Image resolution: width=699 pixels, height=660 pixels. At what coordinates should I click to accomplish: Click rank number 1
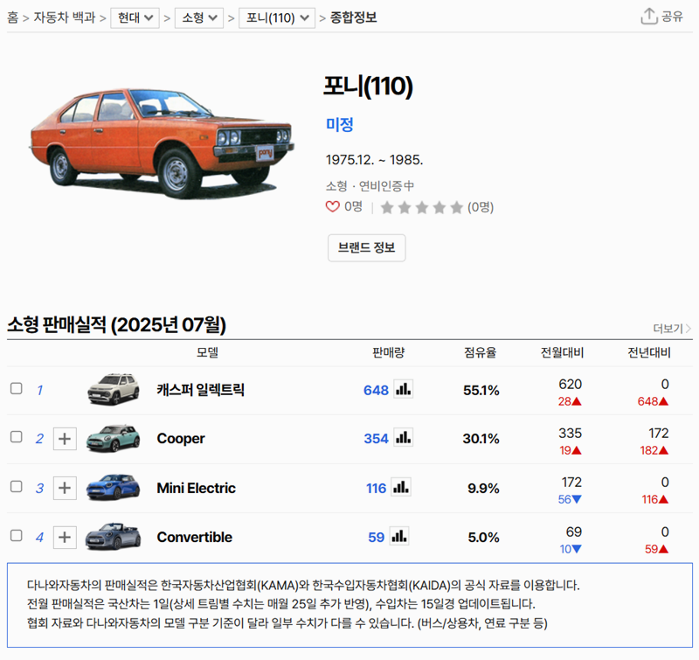coord(39,390)
